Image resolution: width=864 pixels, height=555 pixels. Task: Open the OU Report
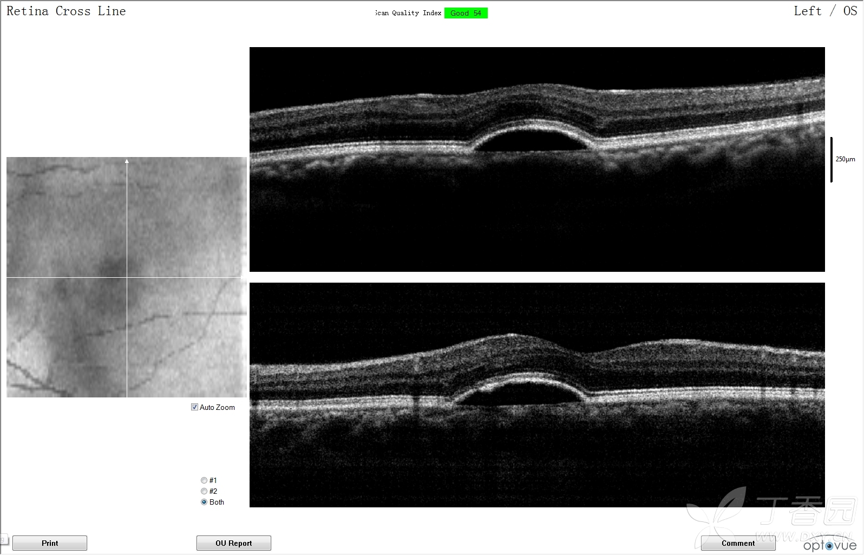(x=234, y=543)
